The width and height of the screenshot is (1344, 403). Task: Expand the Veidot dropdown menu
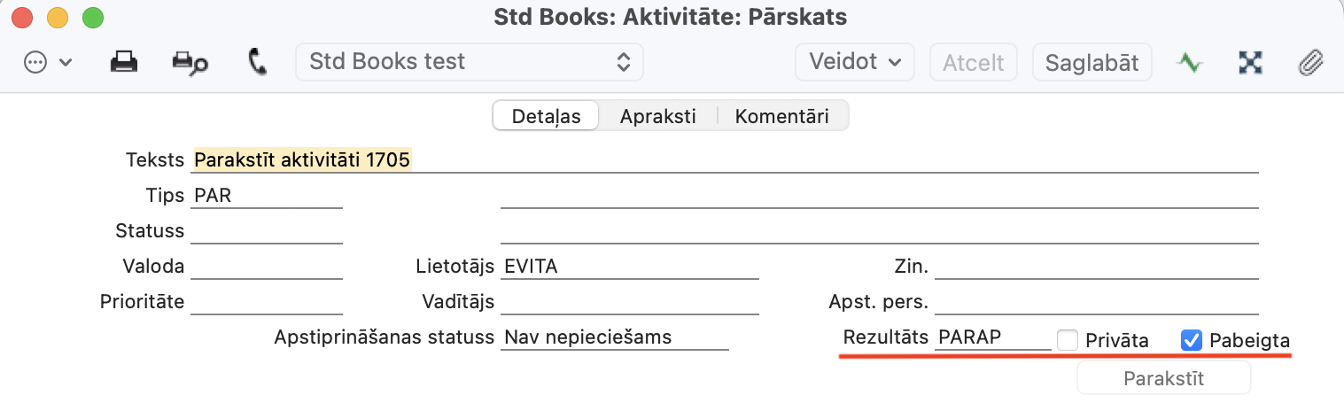click(x=855, y=62)
